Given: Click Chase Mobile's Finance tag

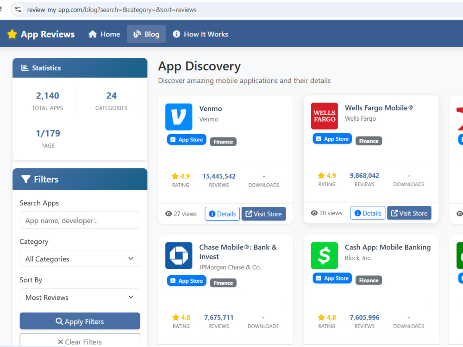Looking at the screenshot, I should coord(223,283).
